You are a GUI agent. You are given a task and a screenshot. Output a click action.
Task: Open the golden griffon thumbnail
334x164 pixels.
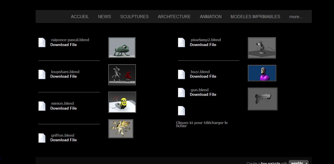pos(121,129)
